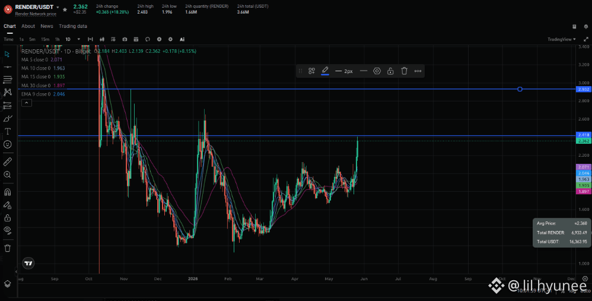The height and width of the screenshot is (301, 592).
Task: Favorite RENDER/USDT with the star icon
Action: 65,9
